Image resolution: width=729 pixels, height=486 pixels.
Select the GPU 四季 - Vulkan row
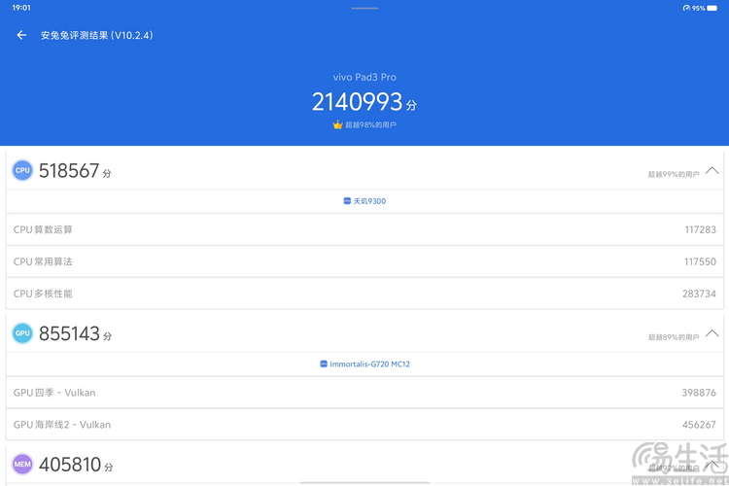coord(364,393)
